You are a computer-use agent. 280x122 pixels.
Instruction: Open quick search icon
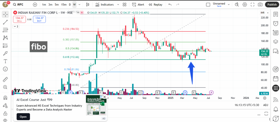click(x=237, y=5)
